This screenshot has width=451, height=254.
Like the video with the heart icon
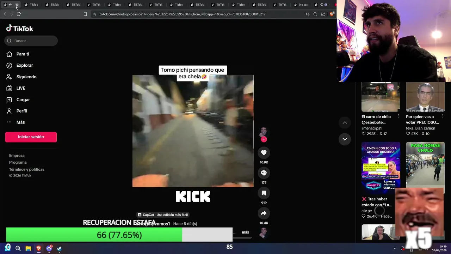264,152
